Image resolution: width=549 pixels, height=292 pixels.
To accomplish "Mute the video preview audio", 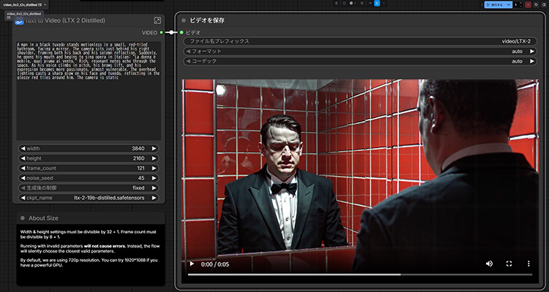I will point(489,263).
